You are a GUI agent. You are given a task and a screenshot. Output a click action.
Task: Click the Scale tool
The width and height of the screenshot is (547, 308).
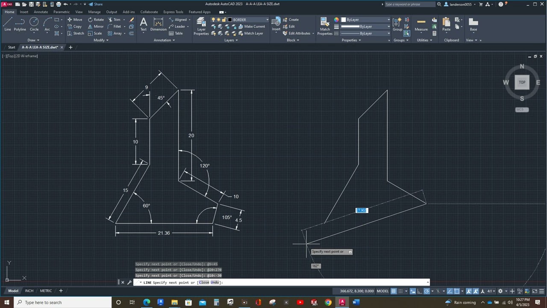click(x=95, y=33)
